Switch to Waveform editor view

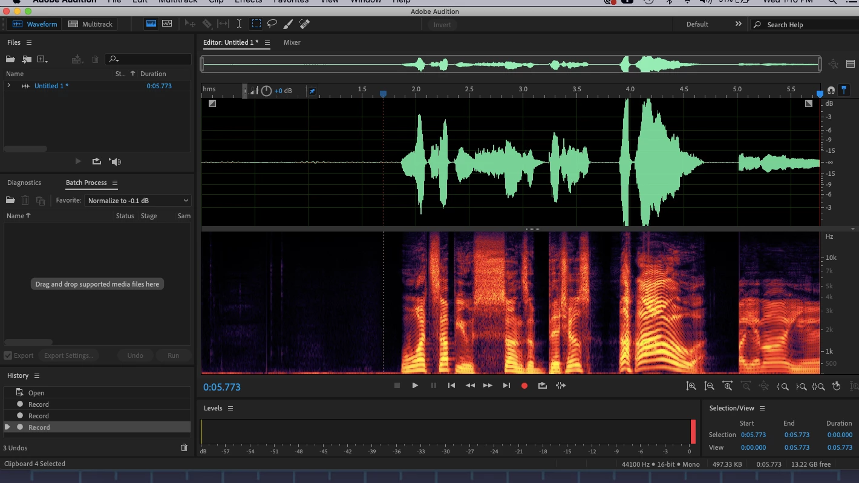[x=34, y=24]
